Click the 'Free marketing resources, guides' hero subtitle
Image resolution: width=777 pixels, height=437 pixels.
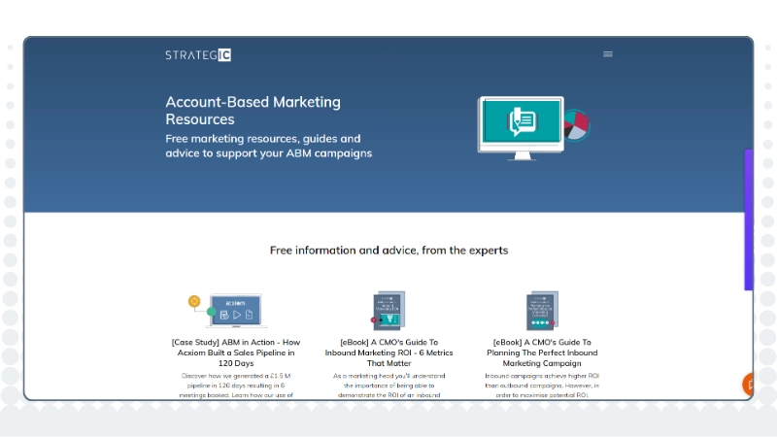[268, 146]
